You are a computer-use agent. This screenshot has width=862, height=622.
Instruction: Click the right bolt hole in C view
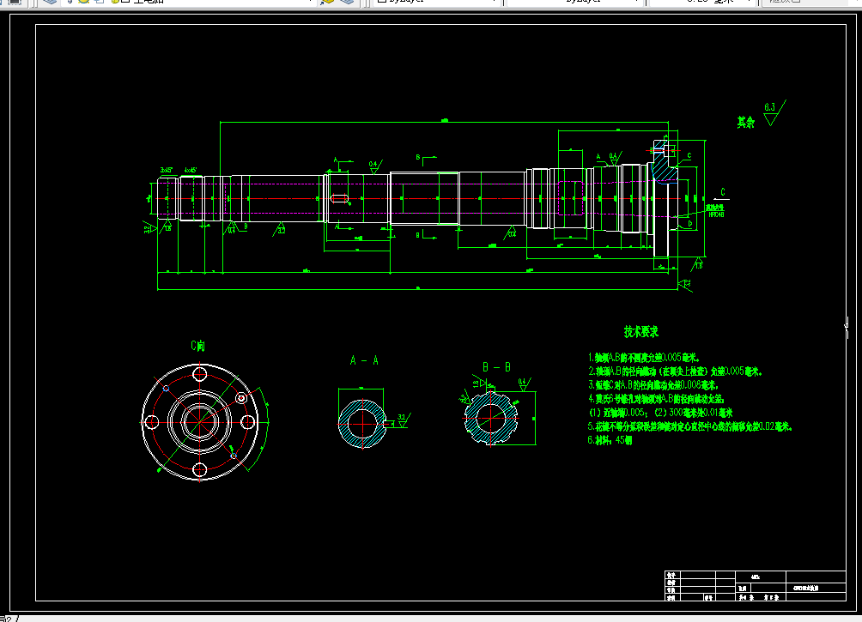coord(248,422)
